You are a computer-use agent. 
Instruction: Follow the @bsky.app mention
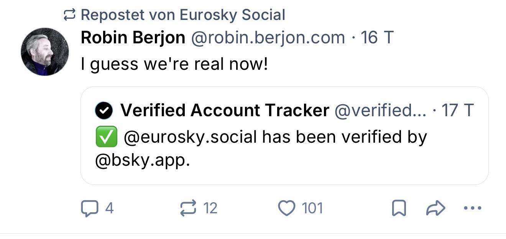point(142,160)
